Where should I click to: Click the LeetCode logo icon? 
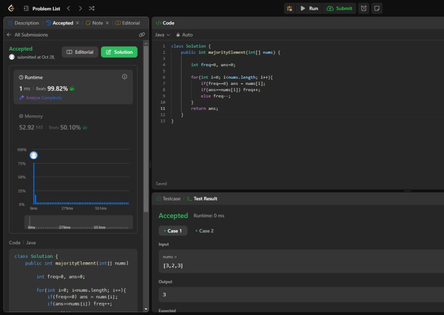(x=11, y=8)
